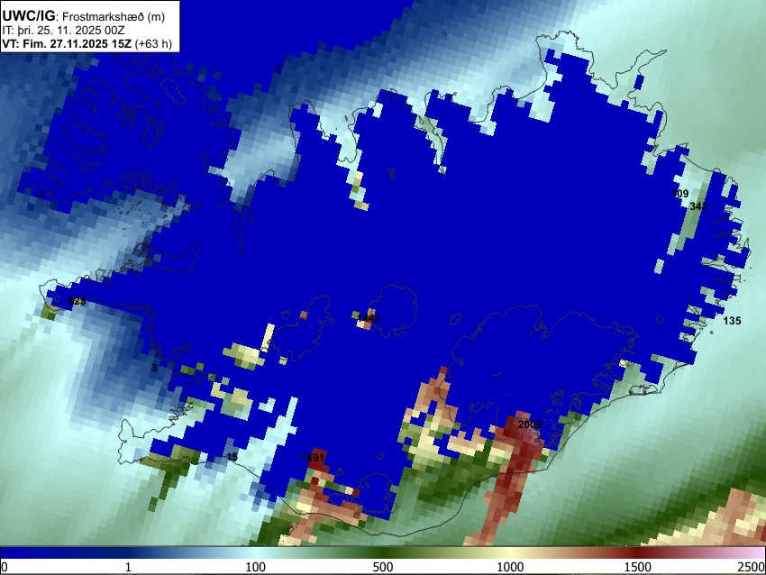This screenshot has width=766, height=575.
Task: Click the 0 tick label on the color scale
Action: point(5,567)
